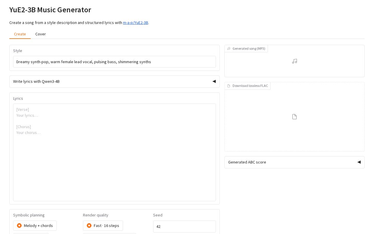Image resolution: width=374 pixels, height=234 pixels.
Task: Open the m-a-p/YuE2-3B model link
Action: pyautogui.click(x=136, y=23)
